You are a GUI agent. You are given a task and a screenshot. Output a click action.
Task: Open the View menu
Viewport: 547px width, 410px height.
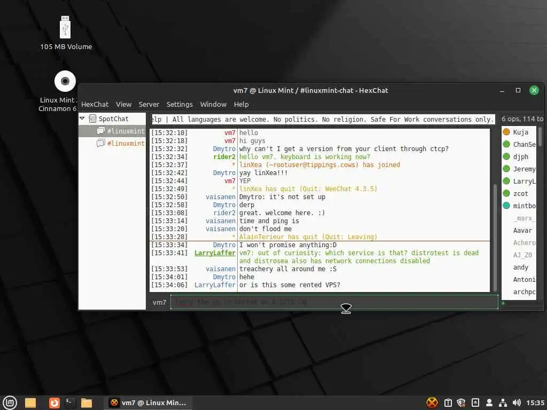tap(123, 104)
